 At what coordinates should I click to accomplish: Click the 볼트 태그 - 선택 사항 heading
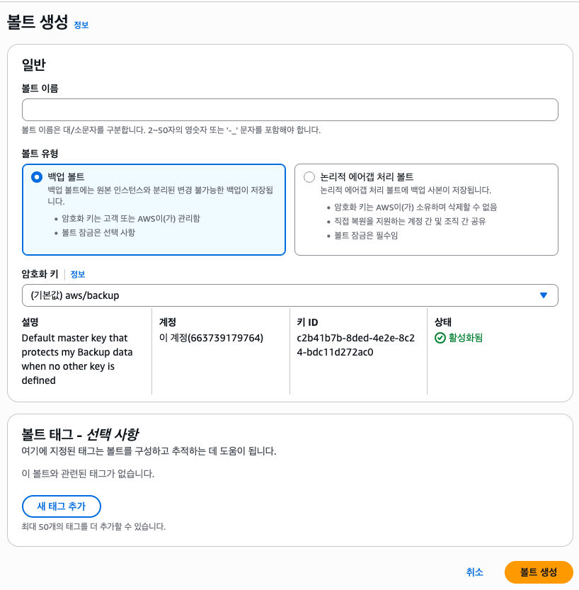pos(80,434)
